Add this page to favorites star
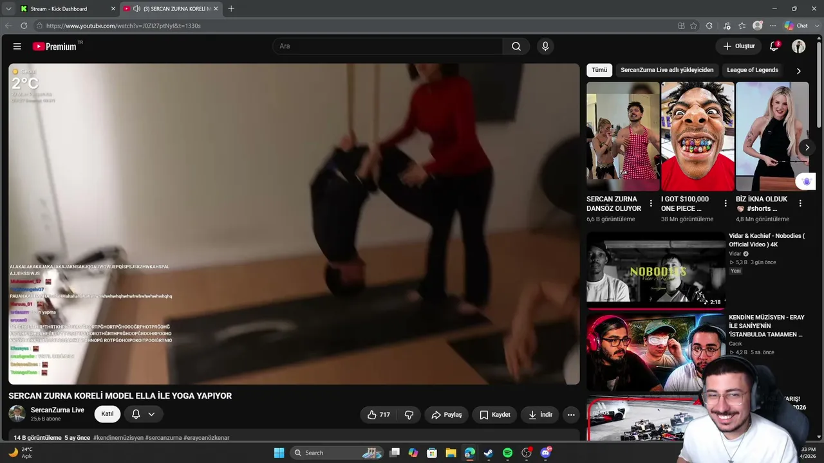 (693, 26)
